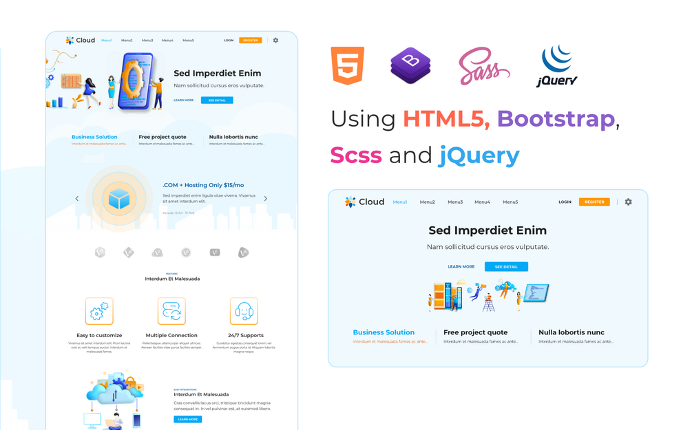
Task: Click SEE DETAIL button in right hero
Action: tap(506, 267)
